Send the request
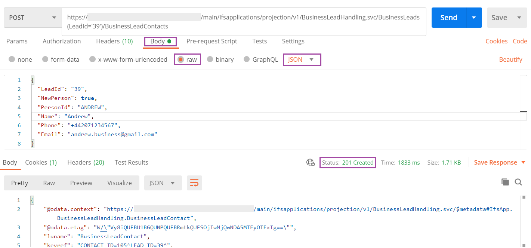Viewport: 531px width, 248px height. pyautogui.click(x=448, y=17)
